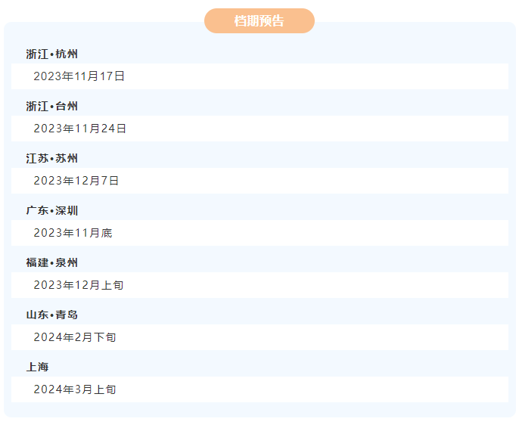Click 泉州 in the 福建 heading

pos(67,263)
